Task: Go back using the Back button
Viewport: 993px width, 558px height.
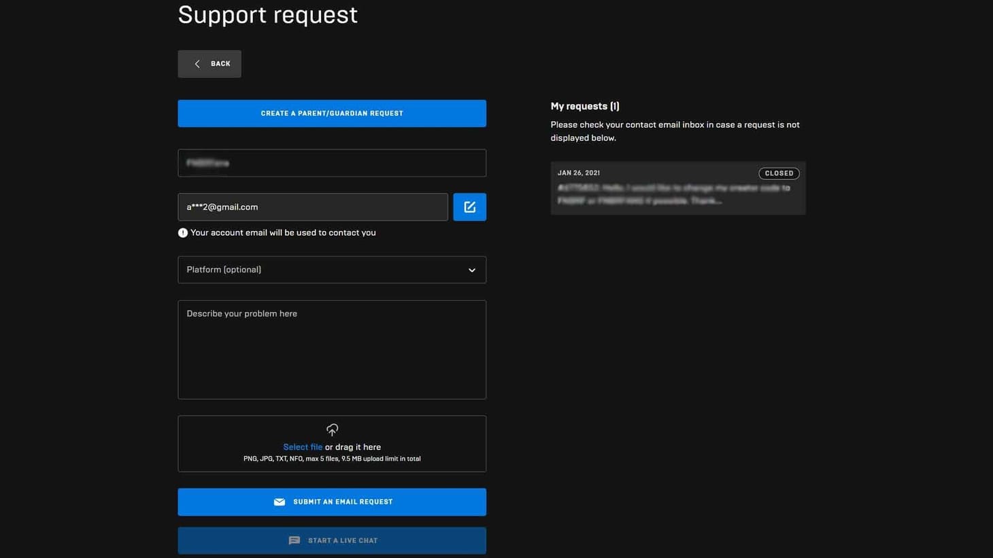Action: [x=209, y=63]
